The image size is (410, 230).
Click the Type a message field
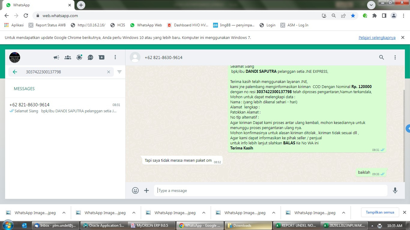[271, 190]
